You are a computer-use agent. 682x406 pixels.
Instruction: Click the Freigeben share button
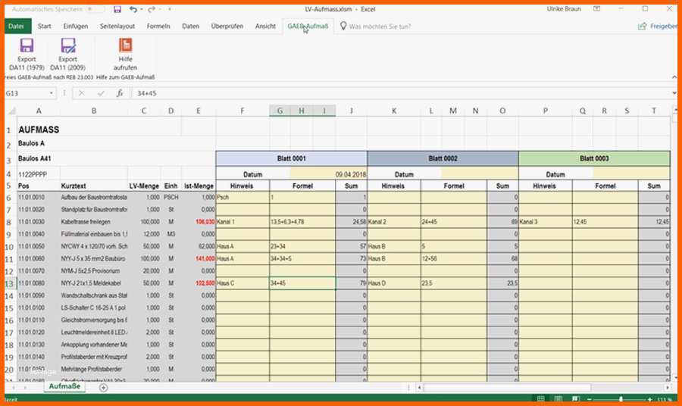click(658, 27)
